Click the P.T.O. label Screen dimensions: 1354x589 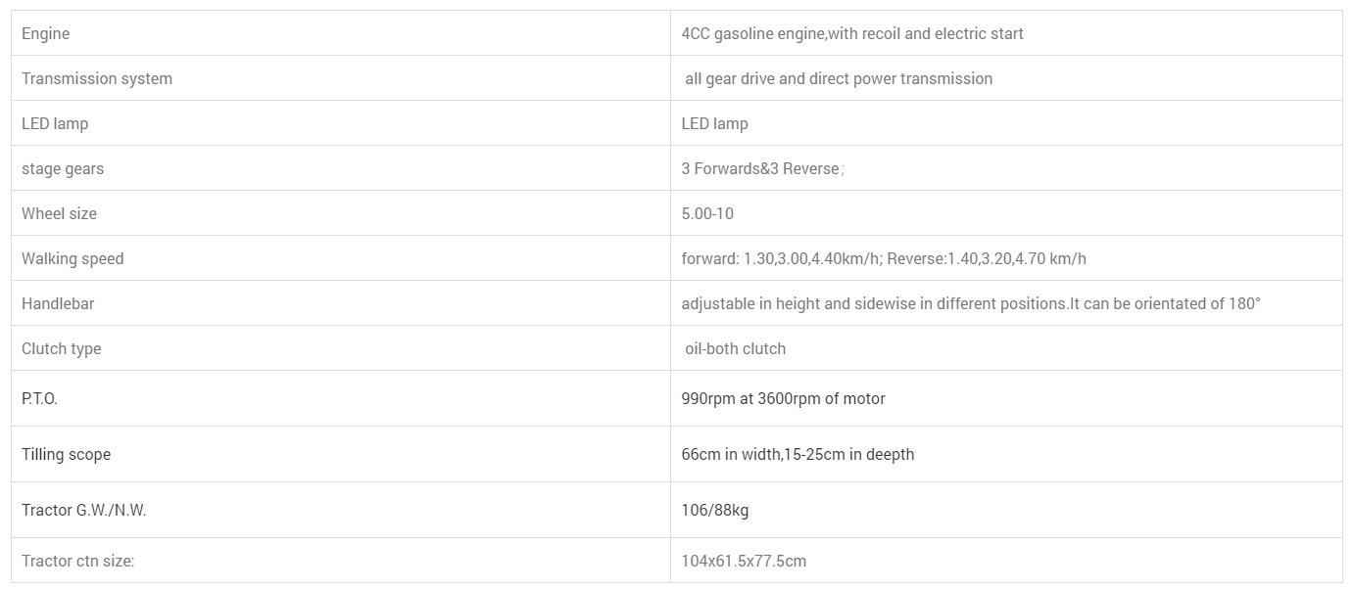(40, 398)
